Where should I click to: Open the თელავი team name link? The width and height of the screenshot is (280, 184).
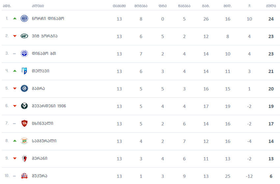pyautogui.click(x=41, y=71)
